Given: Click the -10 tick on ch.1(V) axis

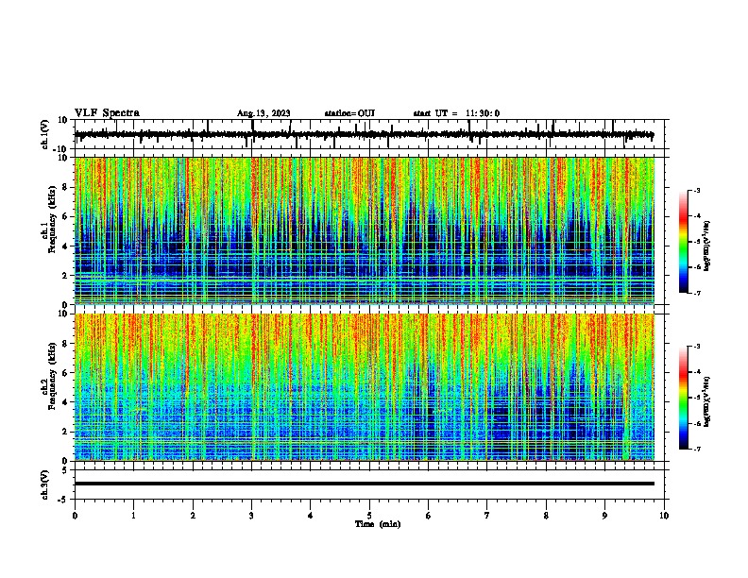Looking at the screenshot, I should click(x=61, y=149).
